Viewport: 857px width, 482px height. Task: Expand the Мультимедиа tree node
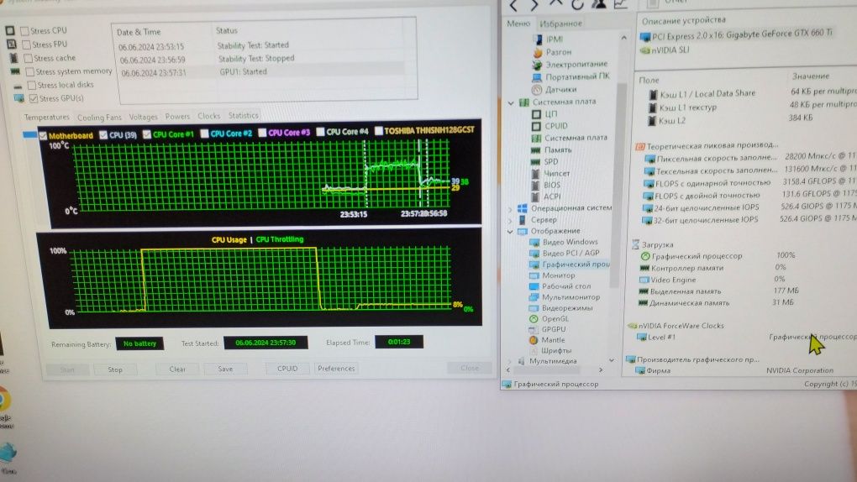pyautogui.click(x=510, y=361)
